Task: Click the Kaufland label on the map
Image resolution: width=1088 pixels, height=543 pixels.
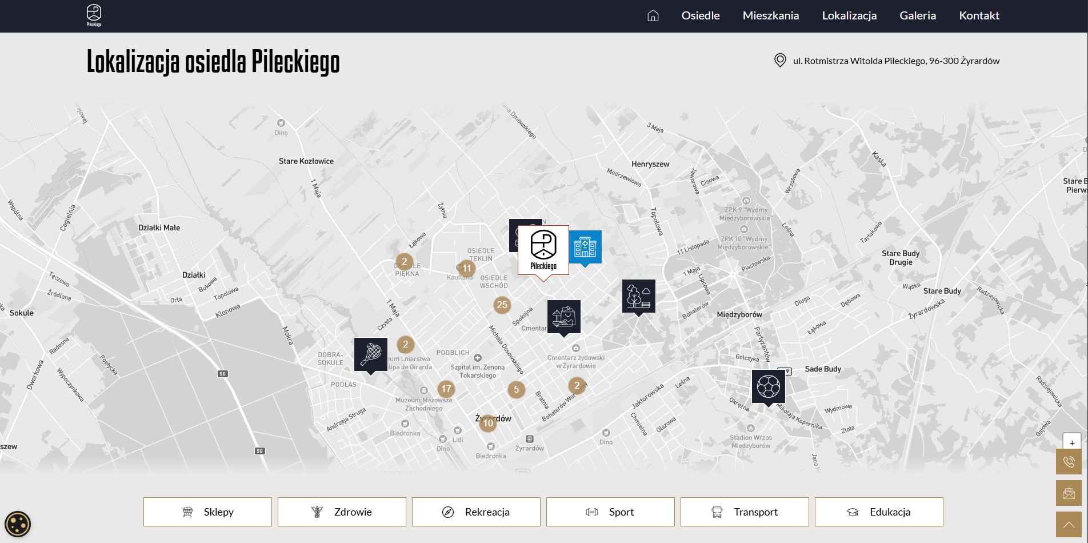Action: click(x=459, y=277)
